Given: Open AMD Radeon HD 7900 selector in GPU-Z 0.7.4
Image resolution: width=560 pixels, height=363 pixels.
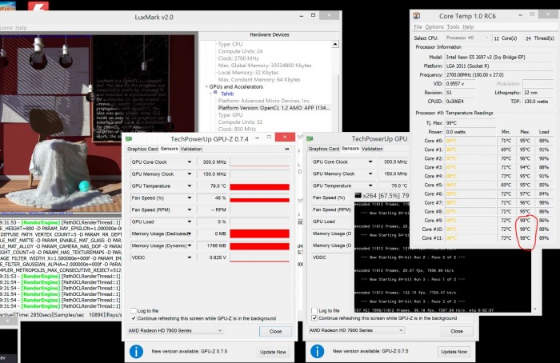Looking at the screenshot, I should 175,330.
